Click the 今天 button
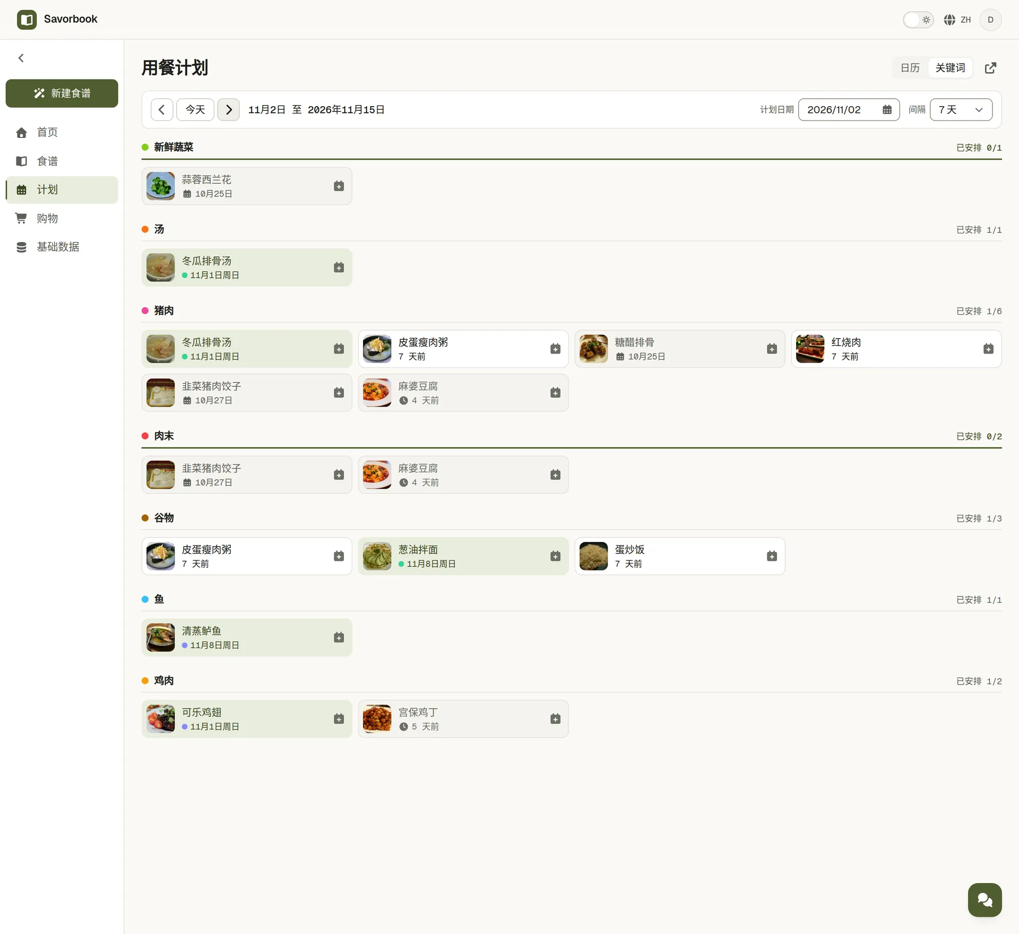Image resolution: width=1019 pixels, height=934 pixels. click(x=195, y=109)
